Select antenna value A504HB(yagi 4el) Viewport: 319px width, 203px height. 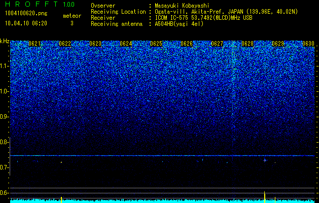(x=179, y=24)
